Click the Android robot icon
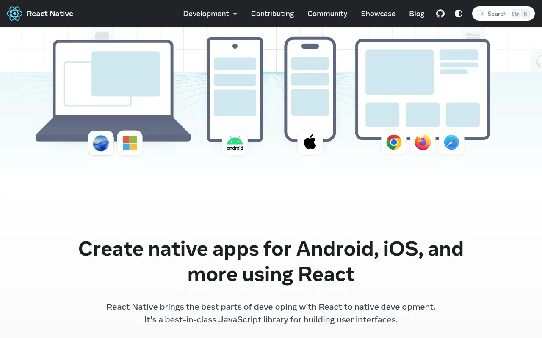The image size is (542, 338). 235,143
